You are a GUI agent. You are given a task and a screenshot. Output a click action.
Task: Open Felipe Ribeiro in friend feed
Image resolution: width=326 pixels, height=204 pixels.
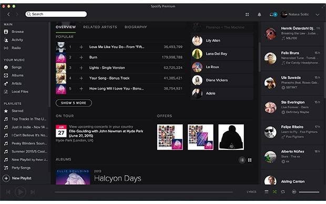coord(292,132)
